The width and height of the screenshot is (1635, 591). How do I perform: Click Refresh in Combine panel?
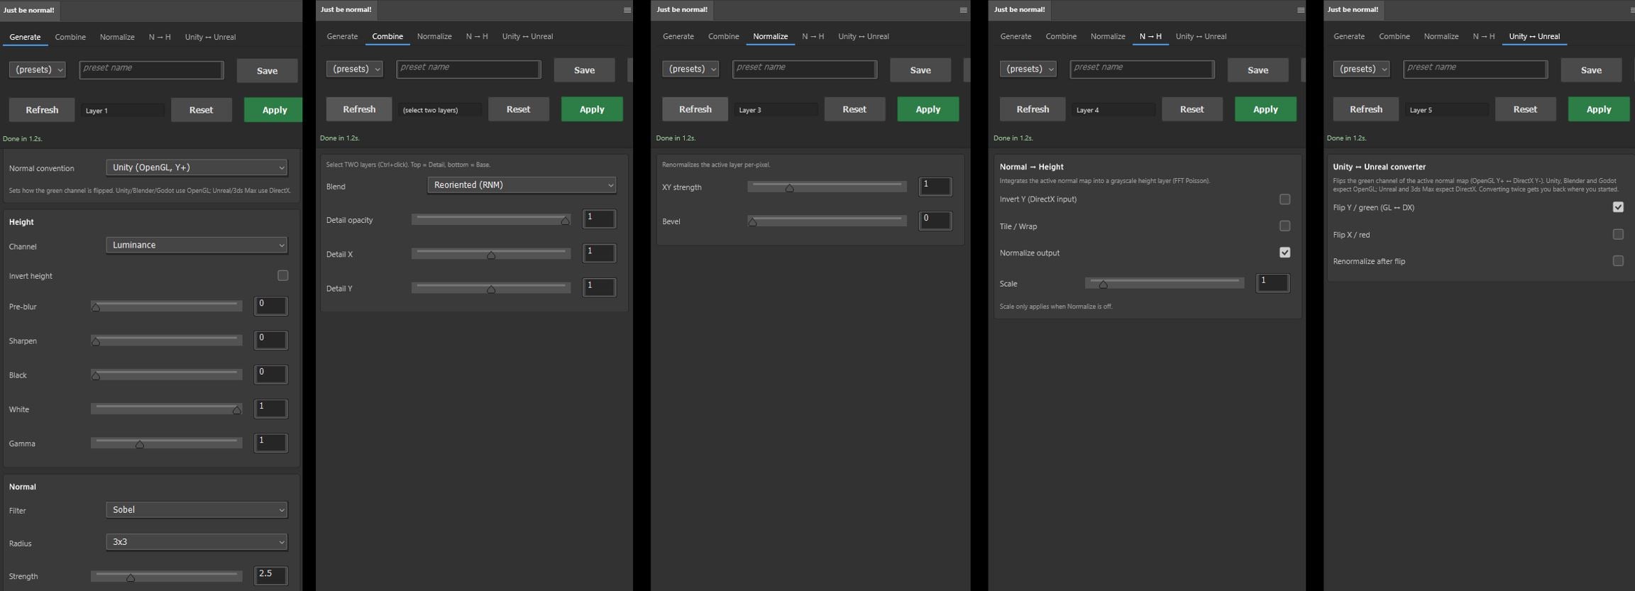359,109
